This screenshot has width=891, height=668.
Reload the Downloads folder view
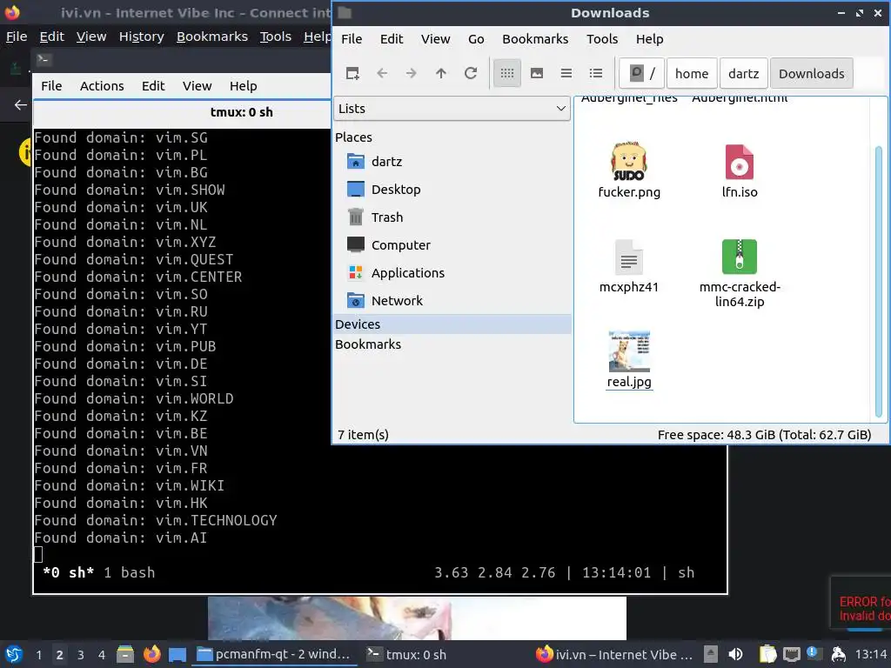(471, 73)
